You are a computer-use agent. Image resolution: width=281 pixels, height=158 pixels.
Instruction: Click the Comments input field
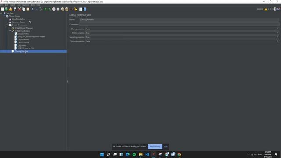(180, 25)
